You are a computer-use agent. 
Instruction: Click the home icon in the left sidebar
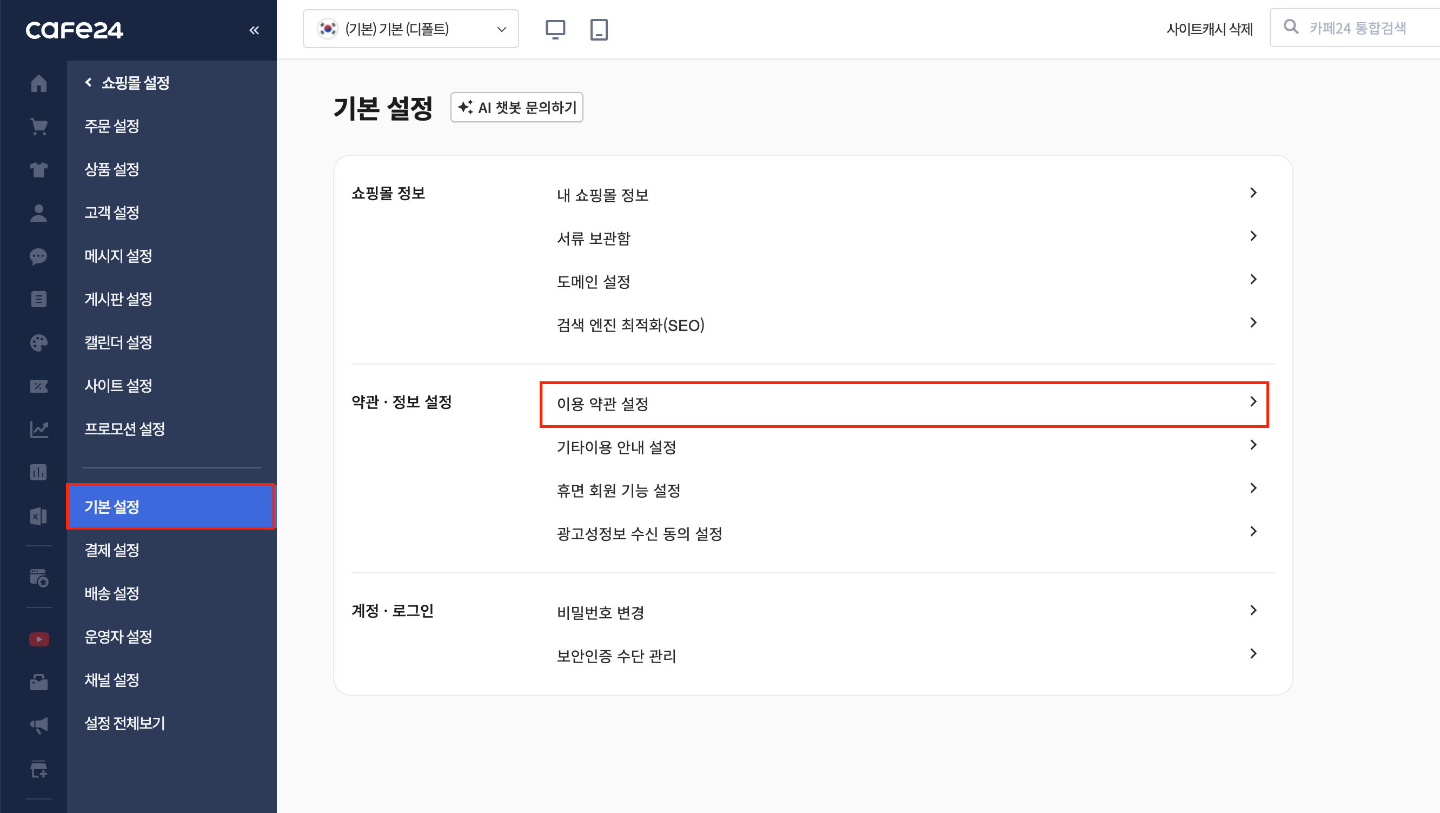pos(38,83)
